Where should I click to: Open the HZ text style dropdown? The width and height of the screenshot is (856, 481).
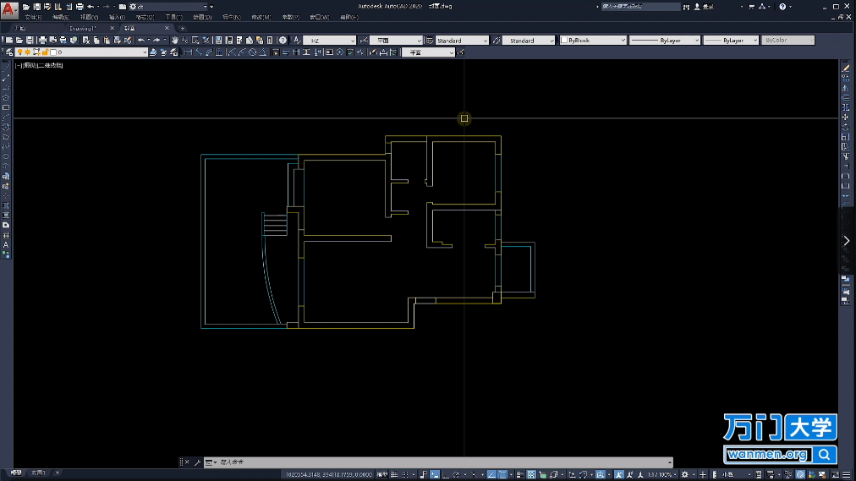pos(327,41)
